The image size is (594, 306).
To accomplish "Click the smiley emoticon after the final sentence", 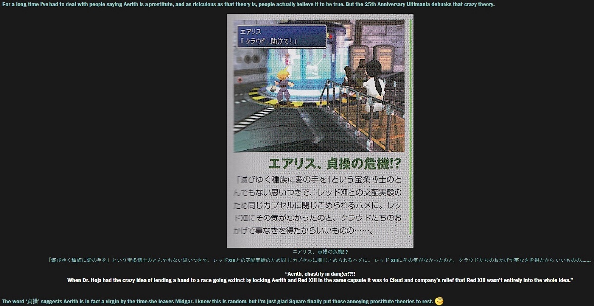I will pyautogui.click(x=439, y=301).
